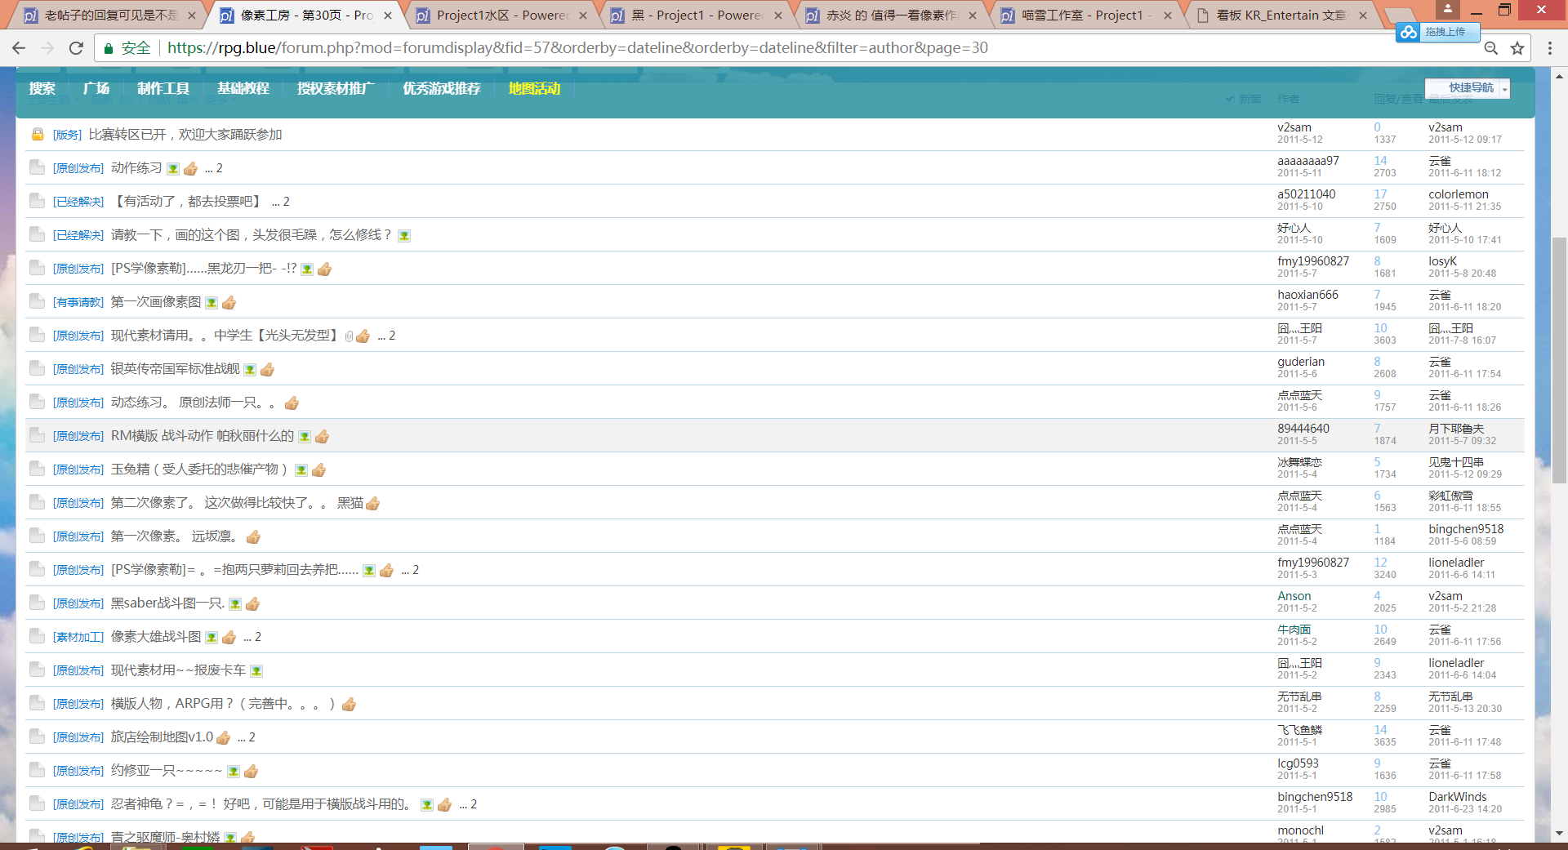Click thread icon beside 第一次画像素图
1568x850 pixels.
37,301
